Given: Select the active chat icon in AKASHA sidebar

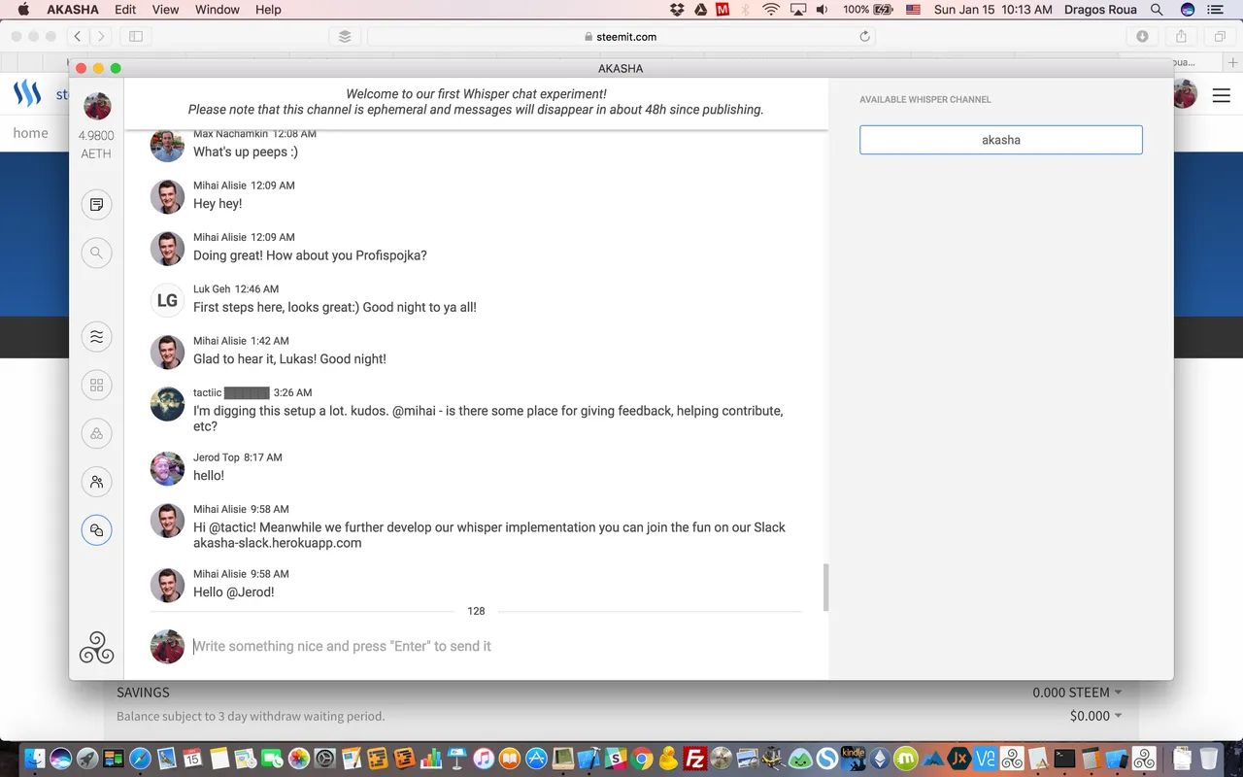Looking at the screenshot, I should (x=96, y=530).
